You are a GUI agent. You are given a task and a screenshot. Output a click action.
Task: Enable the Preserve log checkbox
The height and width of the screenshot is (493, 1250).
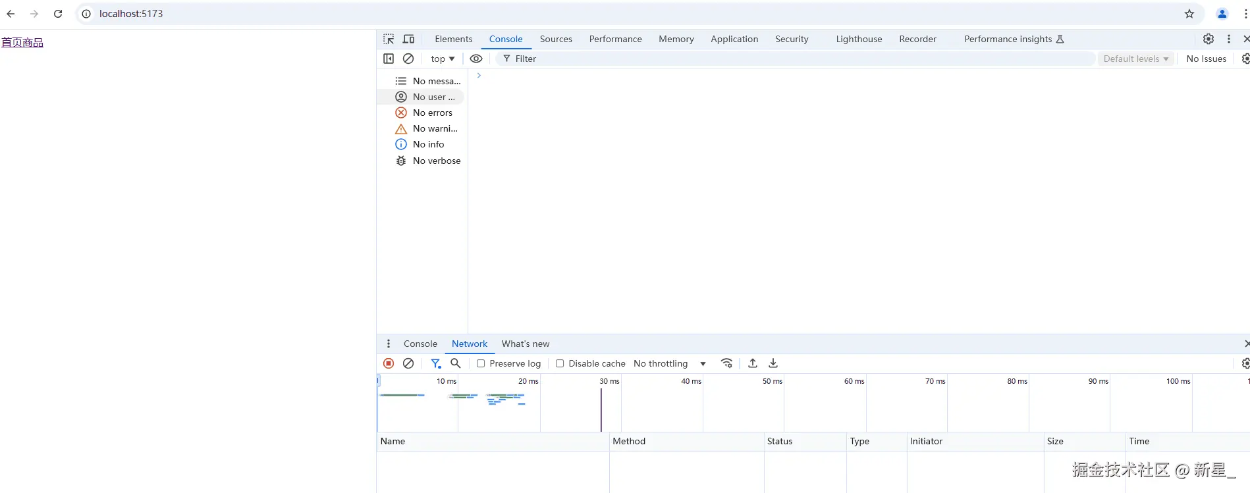(x=481, y=363)
